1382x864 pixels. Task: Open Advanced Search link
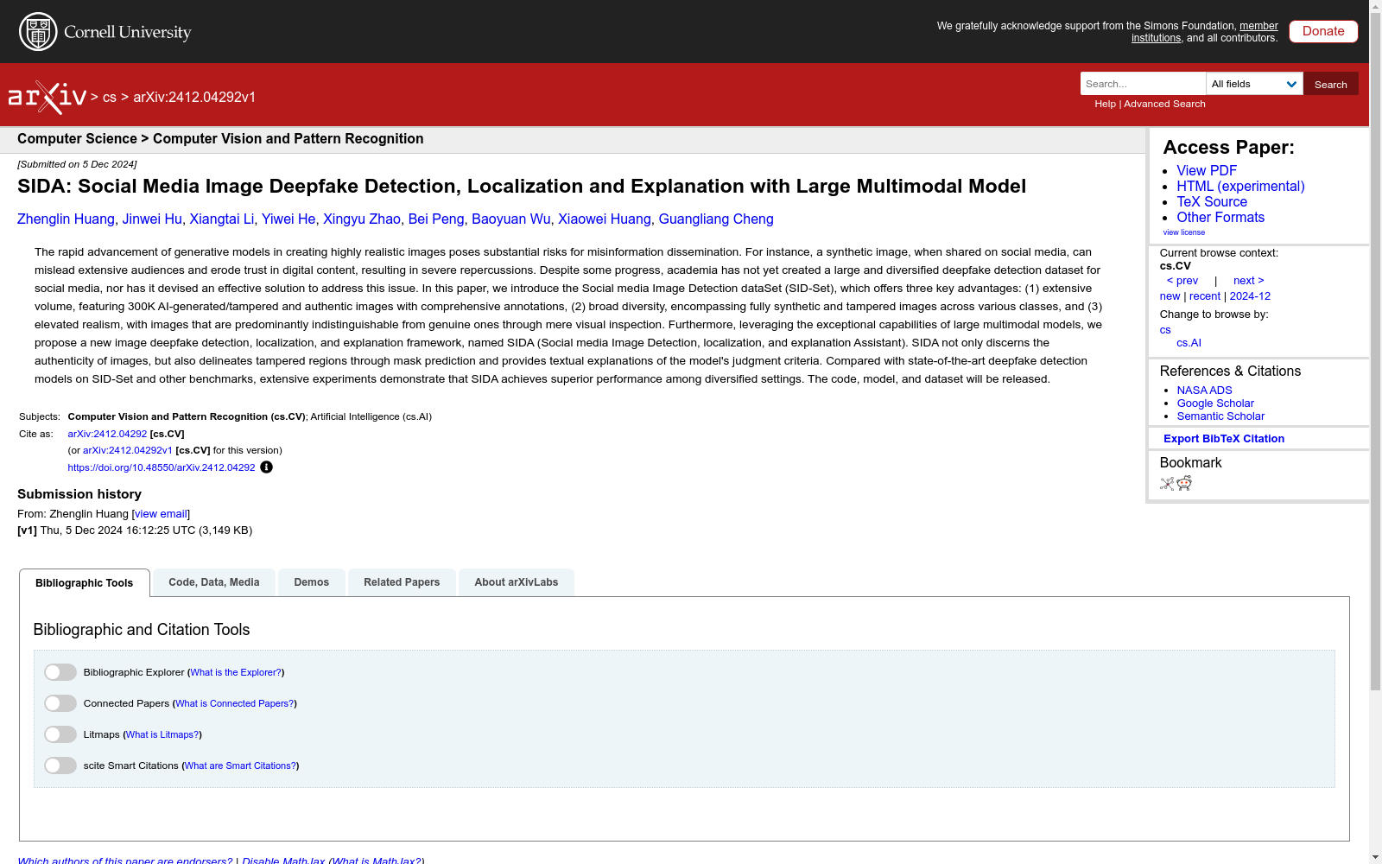1164,104
